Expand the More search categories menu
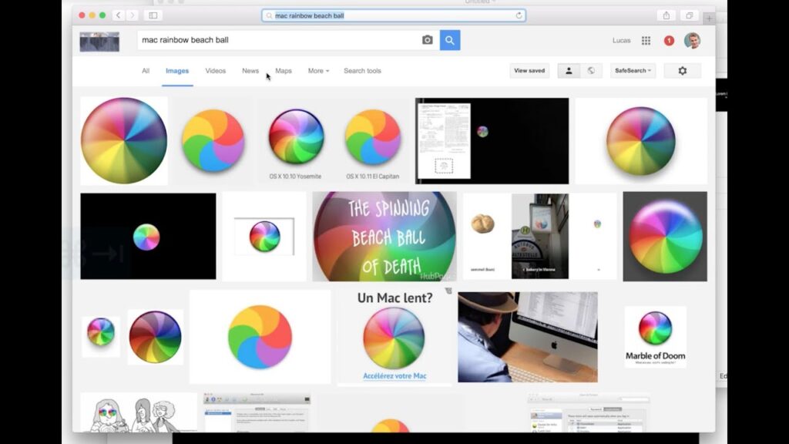789x444 pixels. (317, 70)
